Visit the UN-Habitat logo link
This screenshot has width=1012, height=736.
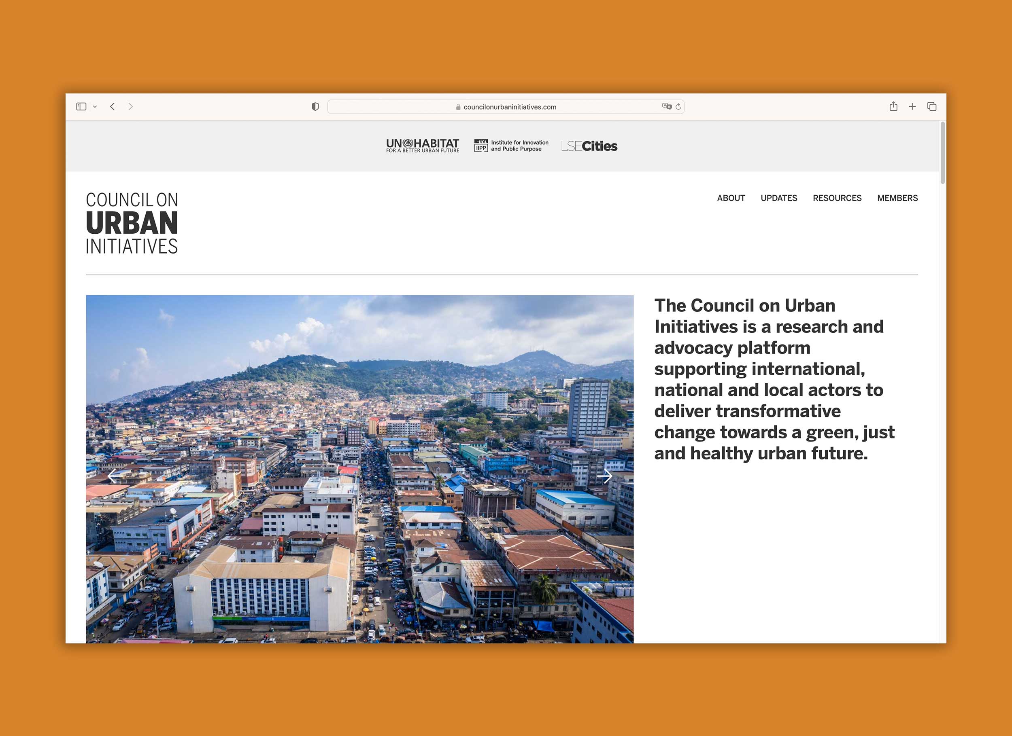[x=422, y=146]
